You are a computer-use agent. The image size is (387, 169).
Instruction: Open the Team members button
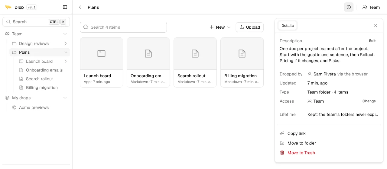[371, 7]
